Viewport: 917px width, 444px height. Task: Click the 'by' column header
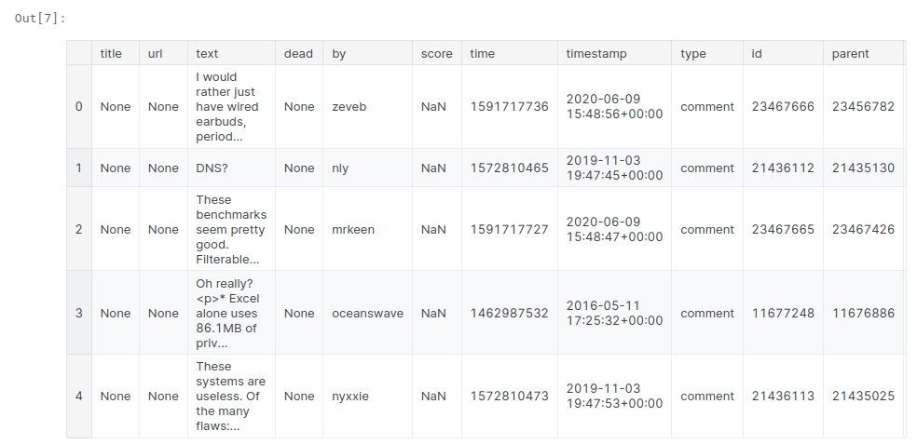click(x=339, y=54)
